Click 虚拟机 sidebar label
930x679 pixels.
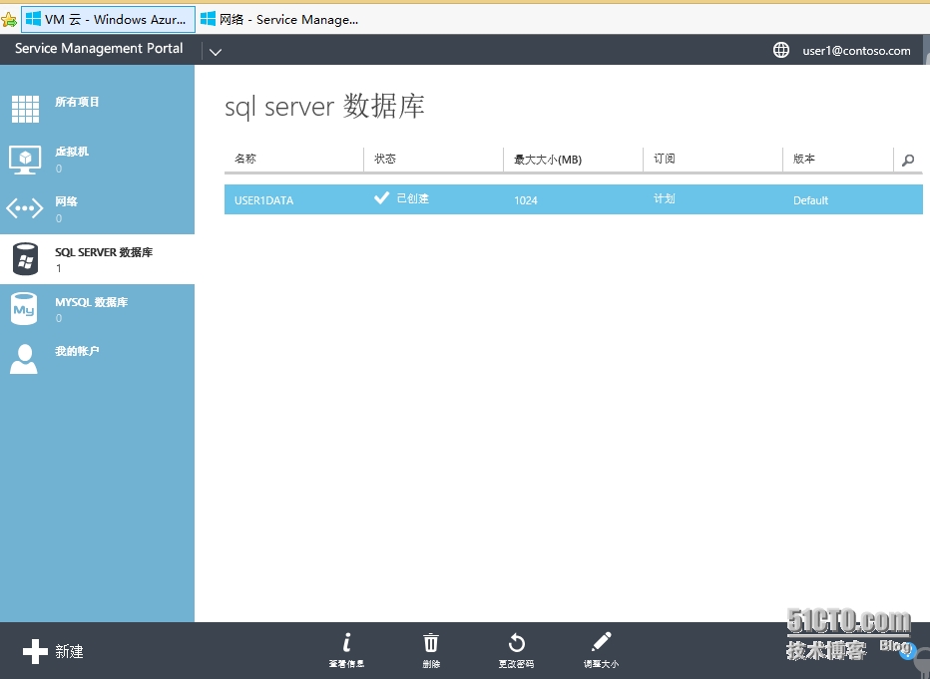(x=72, y=152)
